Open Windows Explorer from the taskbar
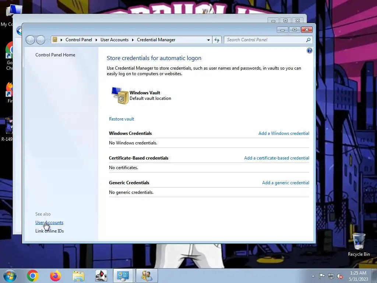 click(78, 276)
